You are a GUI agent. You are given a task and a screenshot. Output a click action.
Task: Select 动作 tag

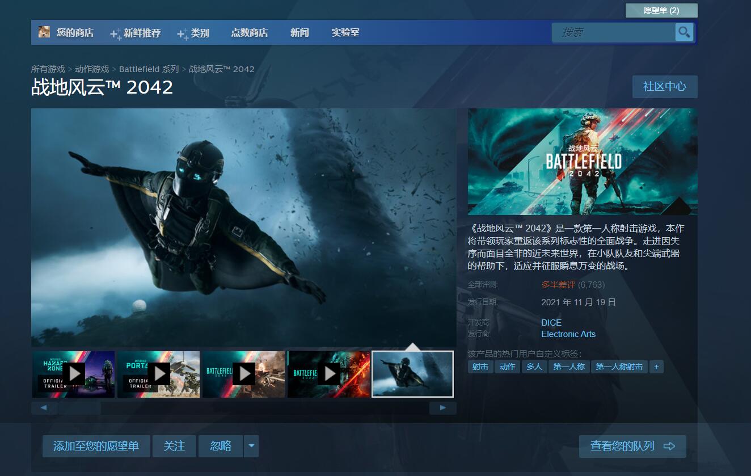tap(508, 367)
